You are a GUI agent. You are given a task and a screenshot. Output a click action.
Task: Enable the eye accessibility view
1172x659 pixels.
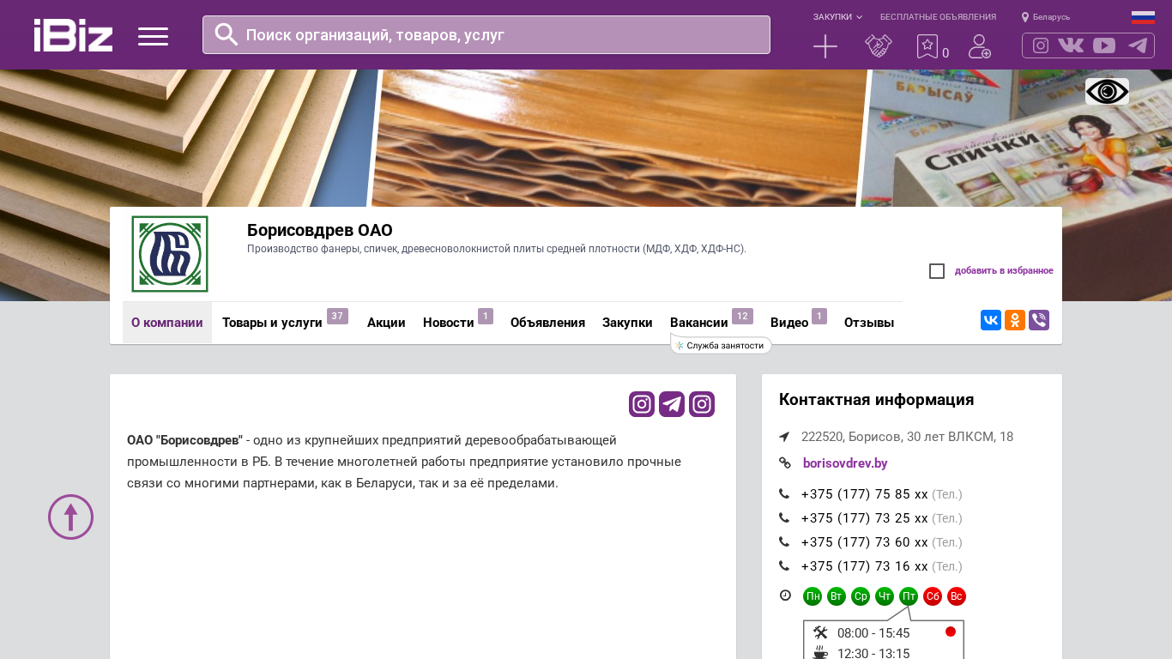click(x=1107, y=91)
